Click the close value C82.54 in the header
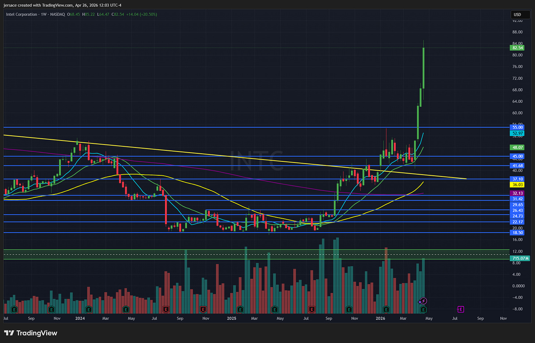This screenshot has height=343, width=535. (x=118, y=14)
